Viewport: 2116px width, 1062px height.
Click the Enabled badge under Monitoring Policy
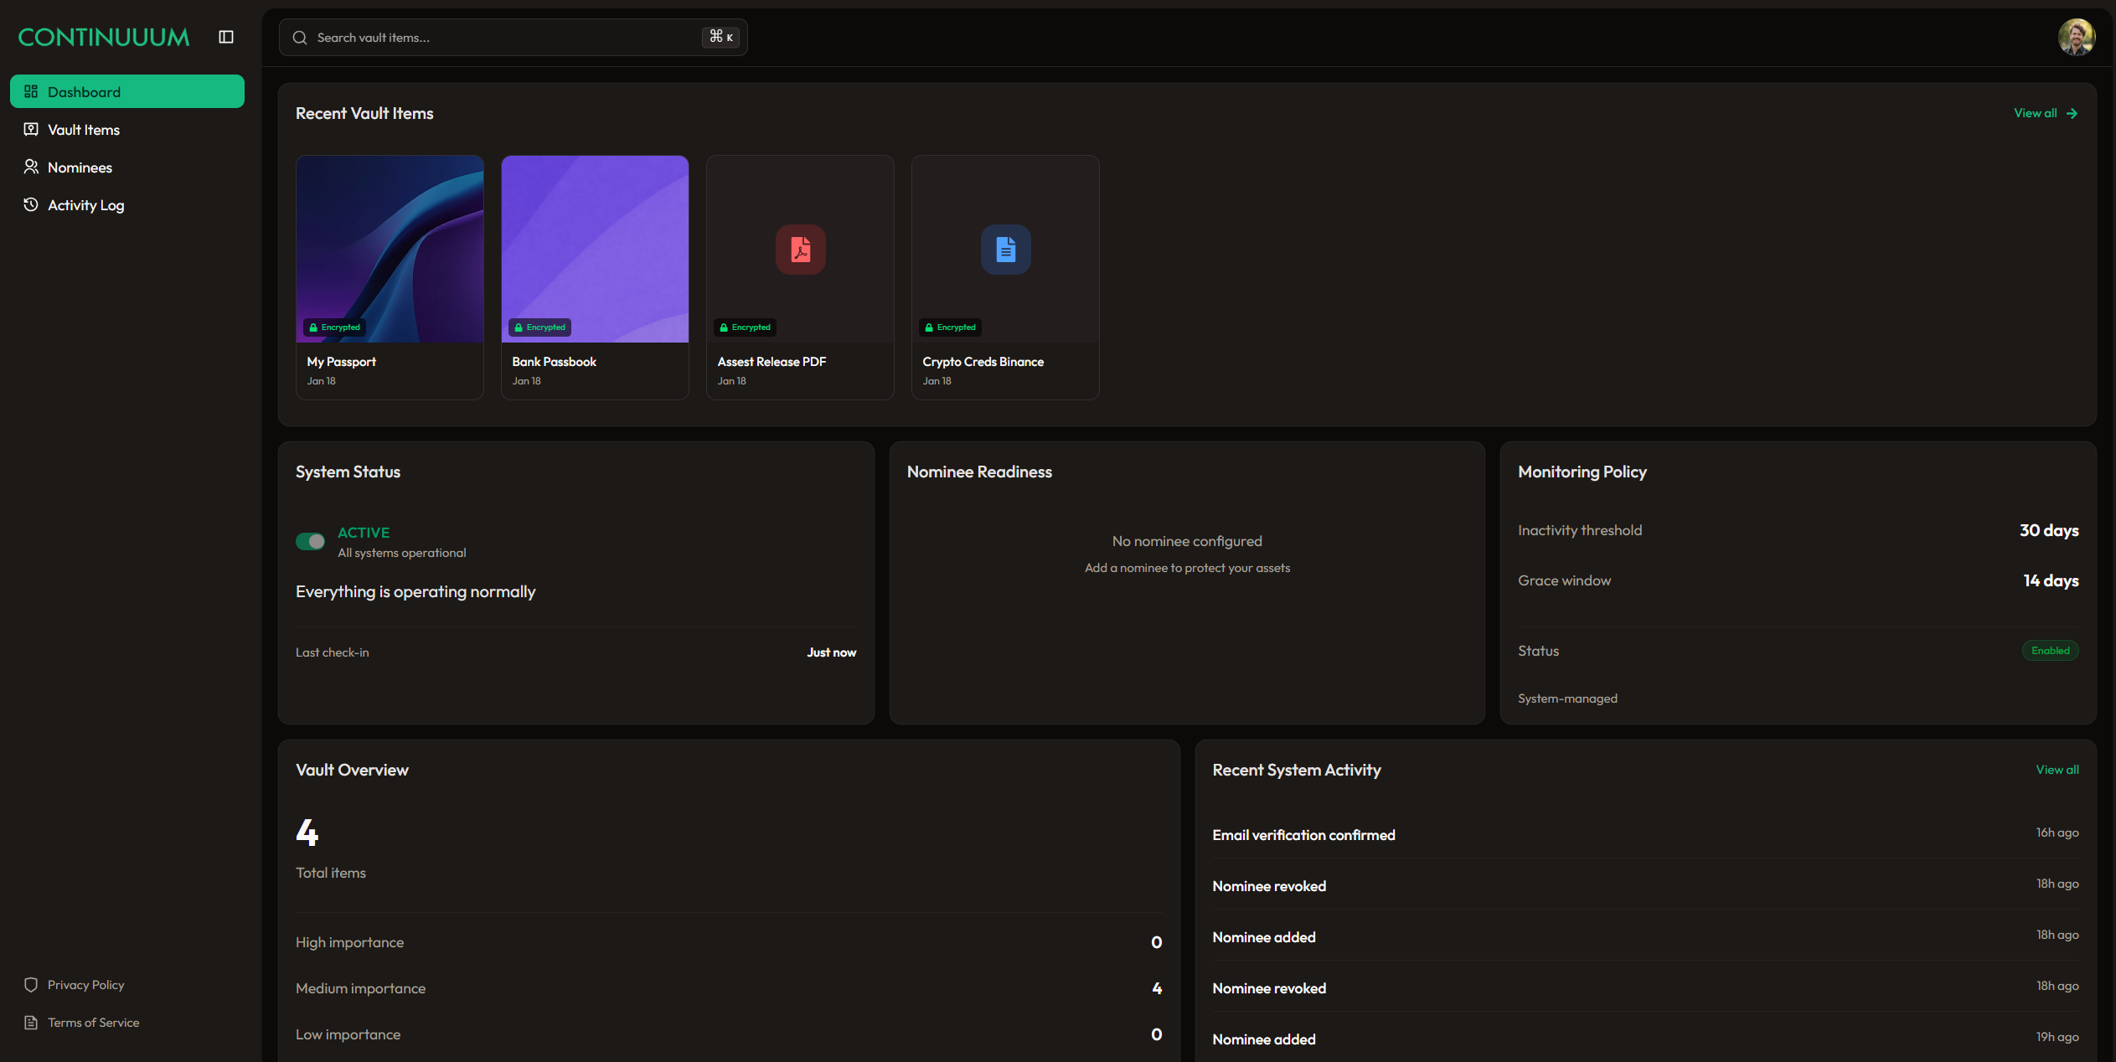click(x=2050, y=650)
